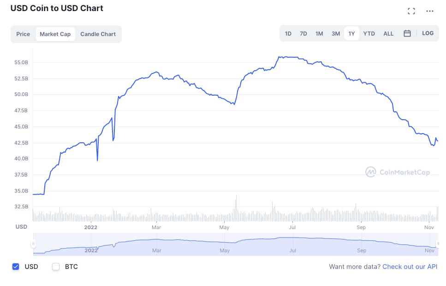446x286 pixels.
Task: Toggle LOG scale on the chart
Action: [428, 33]
